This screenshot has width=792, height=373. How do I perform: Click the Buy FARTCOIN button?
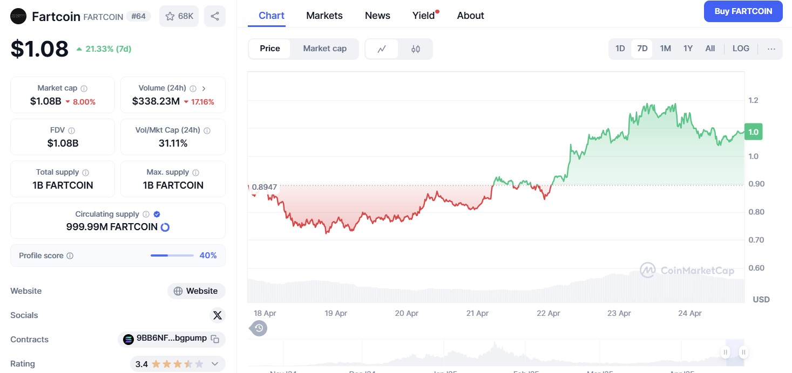(743, 11)
